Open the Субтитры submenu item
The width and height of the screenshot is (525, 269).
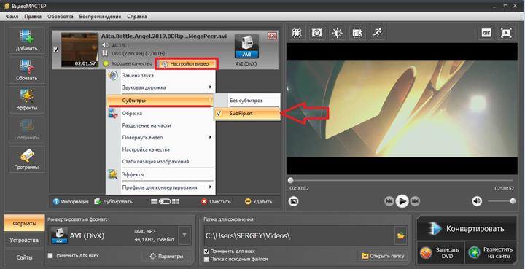(x=160, y=101)
